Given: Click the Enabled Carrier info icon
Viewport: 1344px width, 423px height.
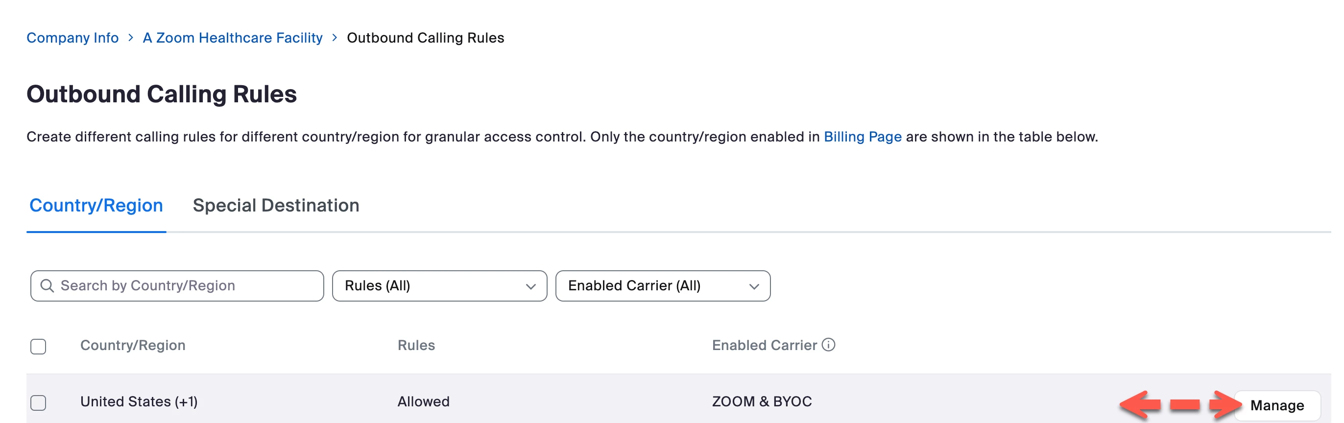Looking at the screenshot, I should 829,345.
